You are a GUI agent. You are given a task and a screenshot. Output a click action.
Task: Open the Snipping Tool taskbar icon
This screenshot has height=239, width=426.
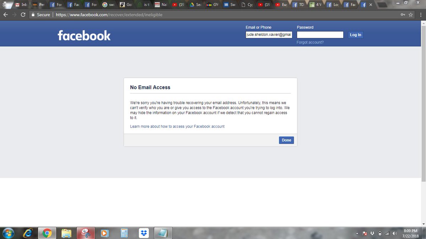point(86,233)
